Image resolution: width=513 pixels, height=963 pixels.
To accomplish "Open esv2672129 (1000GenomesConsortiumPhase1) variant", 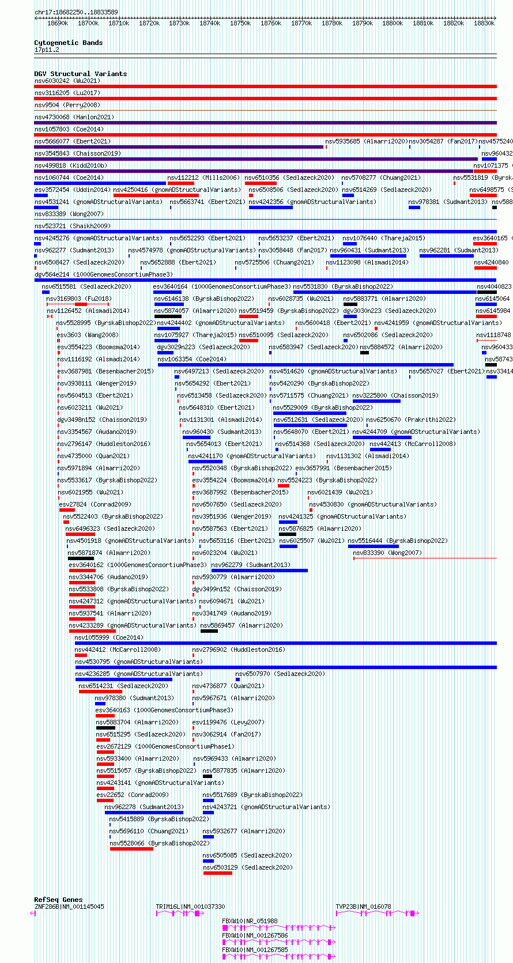I will (166, 746).
